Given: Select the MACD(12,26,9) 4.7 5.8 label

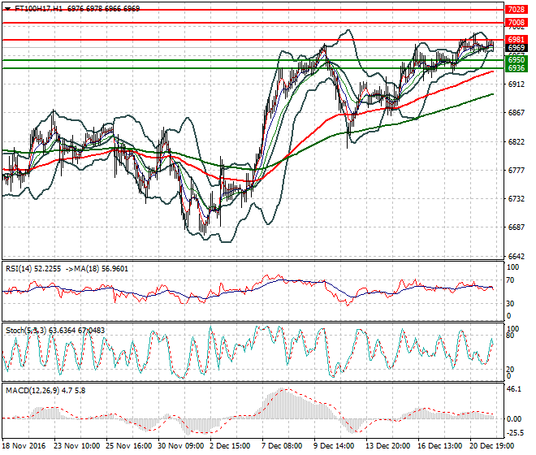Looking at the screenshot, I should [45, 390].
